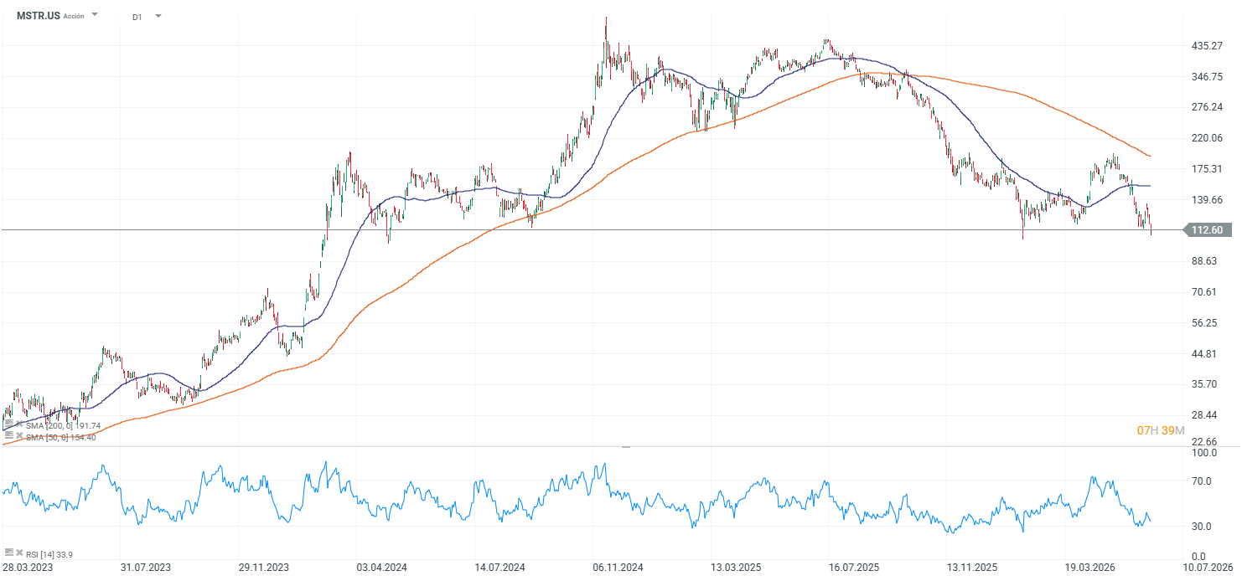Image resolution: width=1242 pixels, height=581 pixels.
Task: Remove the RSI [14] indicator
Action: (x=19, y=553)
